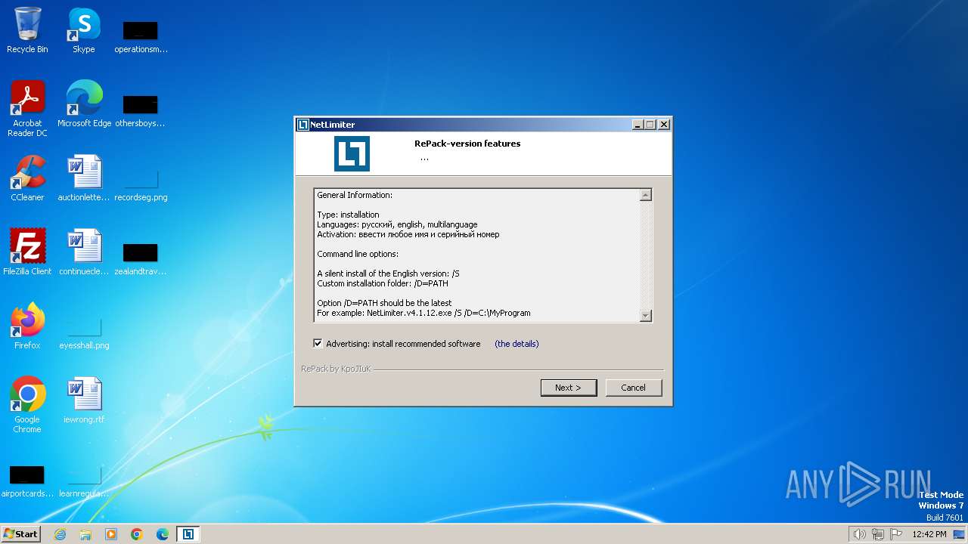Click the taskbar clock 12:42 PM
Screen dimensions: 968x544
coord(929,534)
